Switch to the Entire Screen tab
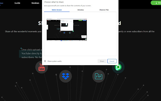The width and height of the screenshot is (161, 101). (x=57, y=10)
